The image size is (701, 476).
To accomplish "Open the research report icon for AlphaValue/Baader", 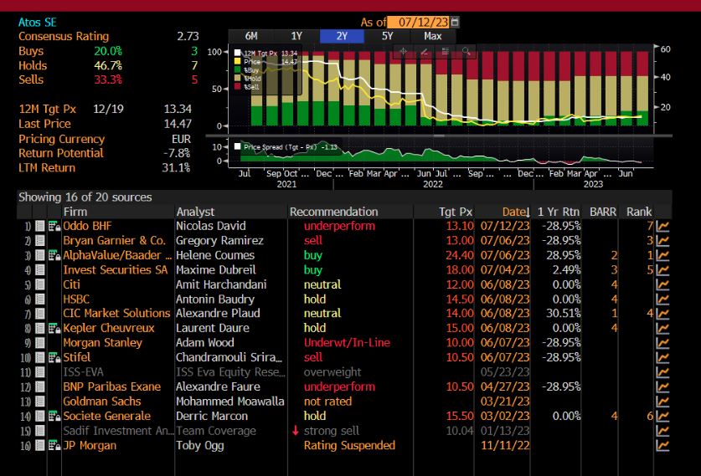I will (x=54, y=256).
